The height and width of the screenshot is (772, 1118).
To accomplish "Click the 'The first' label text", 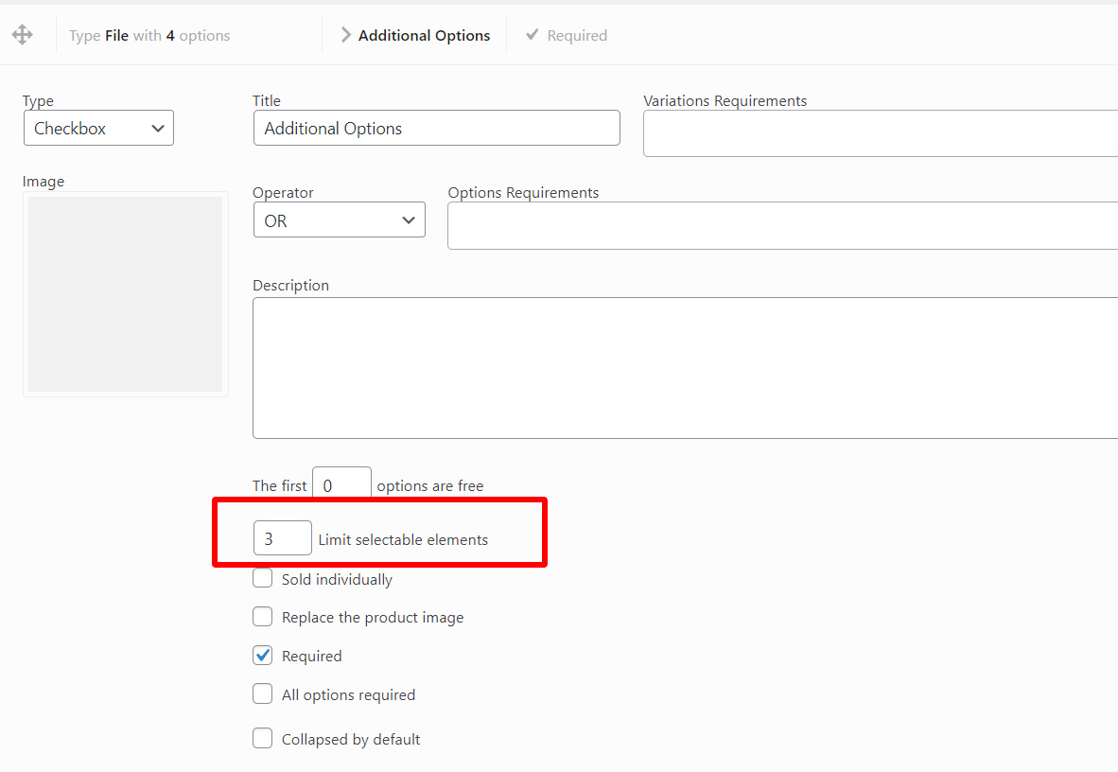I will tap(280, 486).
